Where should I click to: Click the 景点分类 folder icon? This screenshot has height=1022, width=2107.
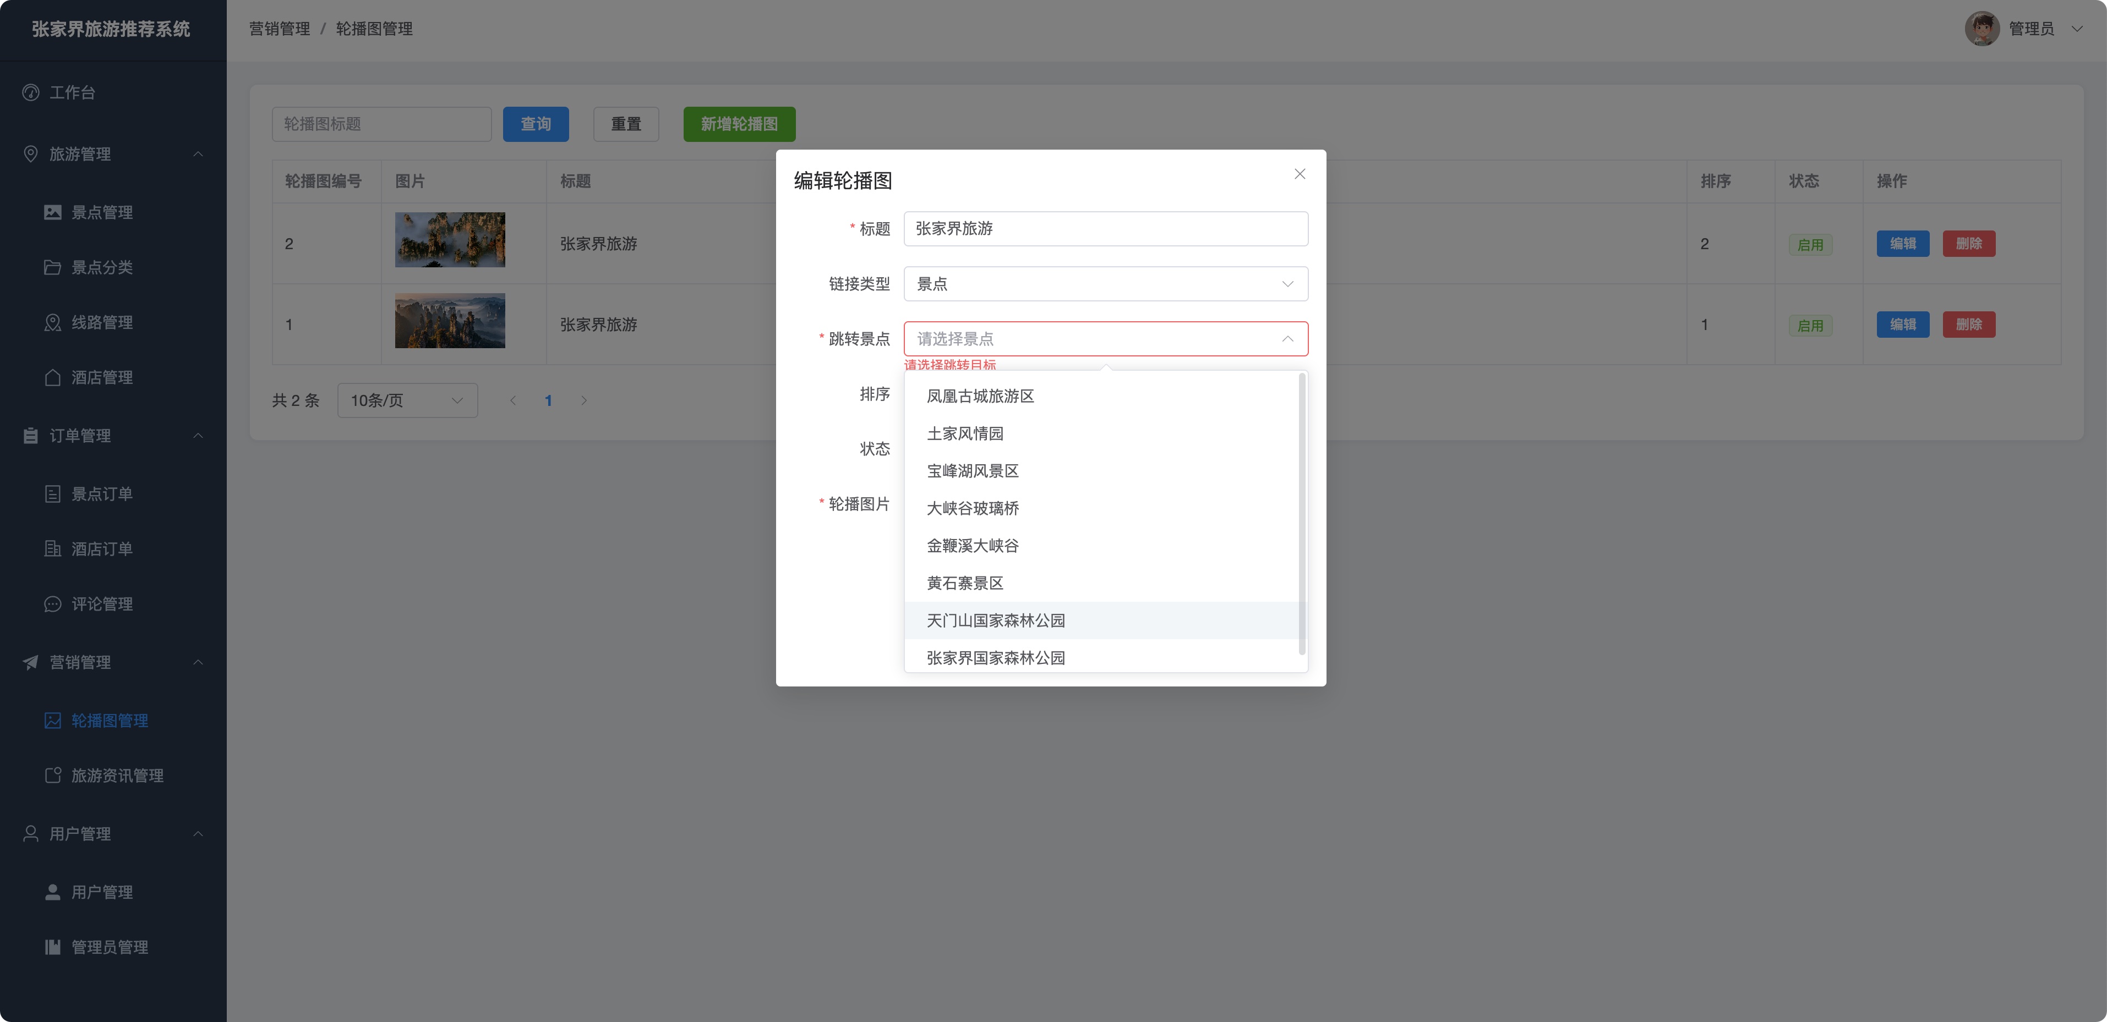coord(52,267)
